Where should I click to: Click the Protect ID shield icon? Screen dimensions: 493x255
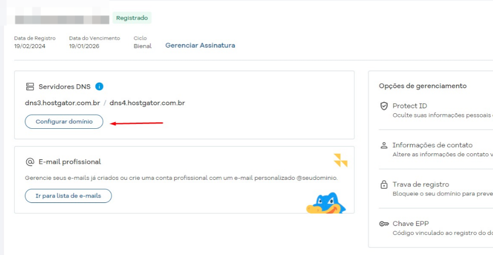coord(384,106)
